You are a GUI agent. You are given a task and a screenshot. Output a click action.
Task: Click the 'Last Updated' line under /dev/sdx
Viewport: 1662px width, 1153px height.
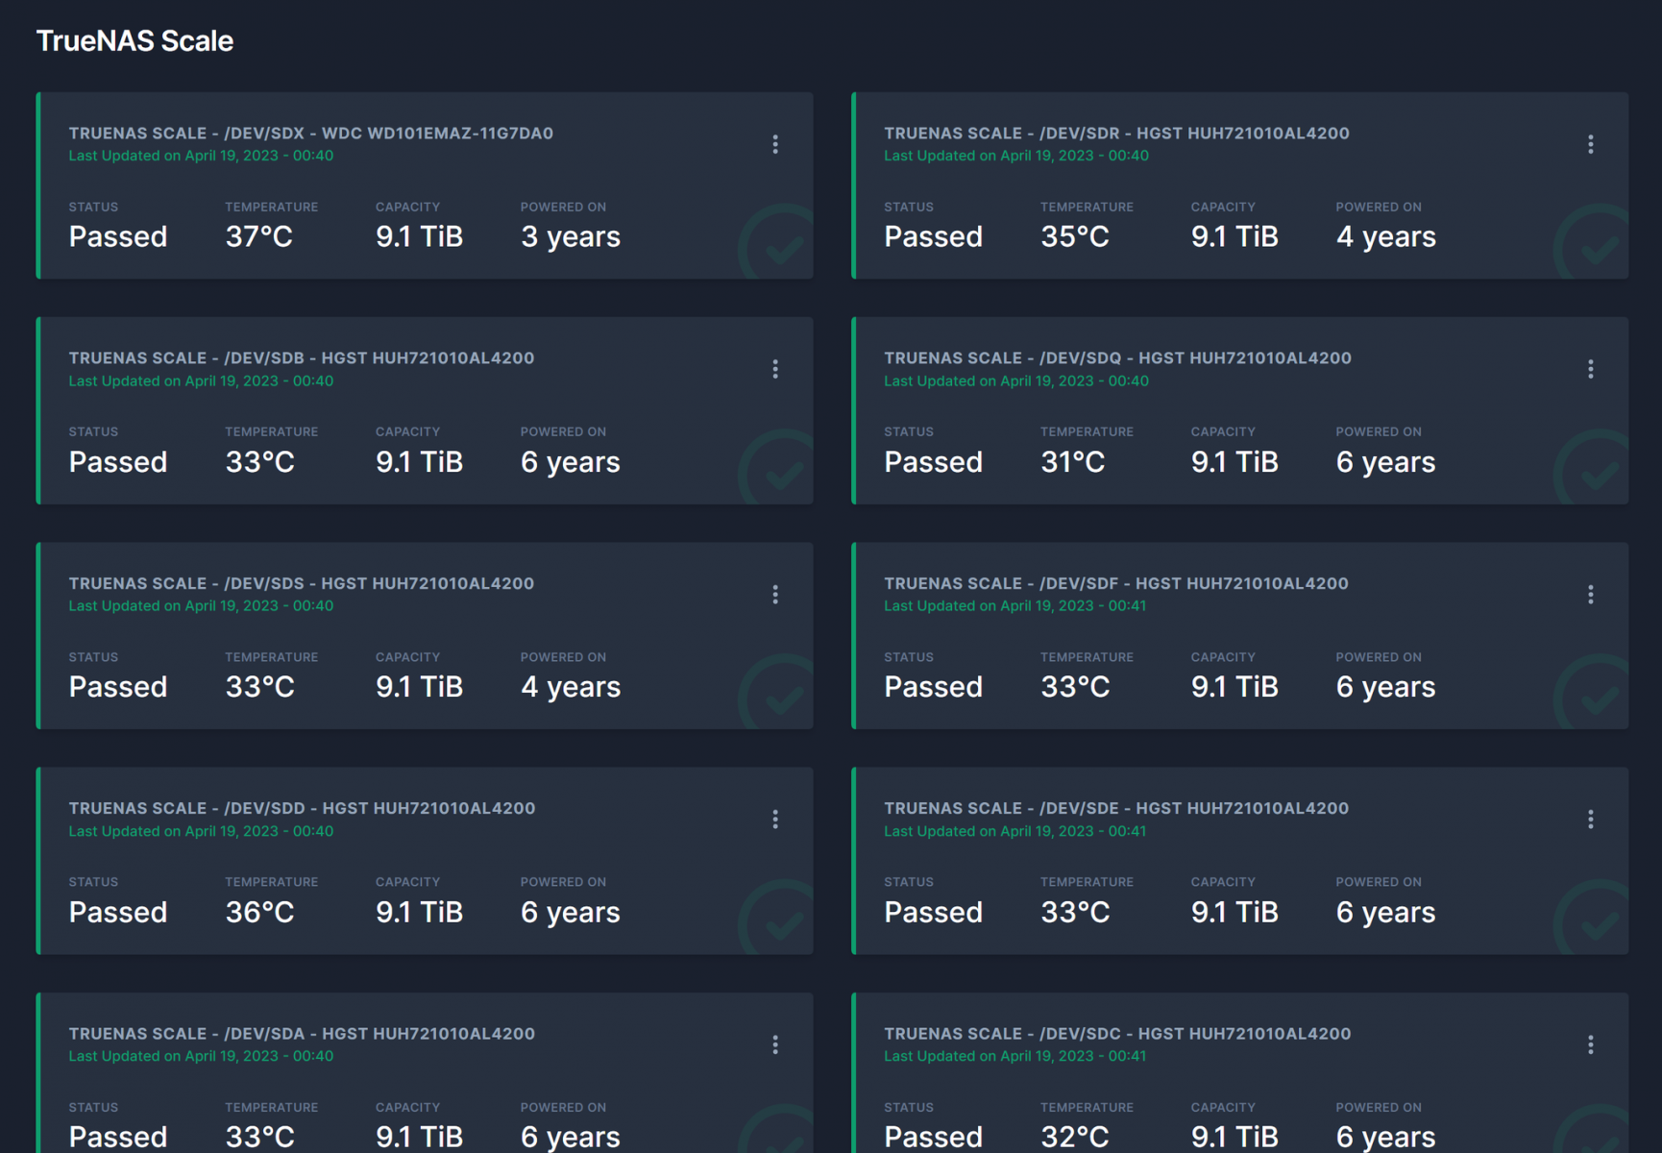(201, 156)
